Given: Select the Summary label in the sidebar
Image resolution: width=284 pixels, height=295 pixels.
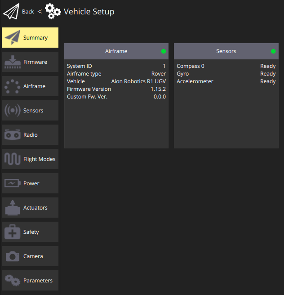Looking at the screenshot, I should click(35, 38).
